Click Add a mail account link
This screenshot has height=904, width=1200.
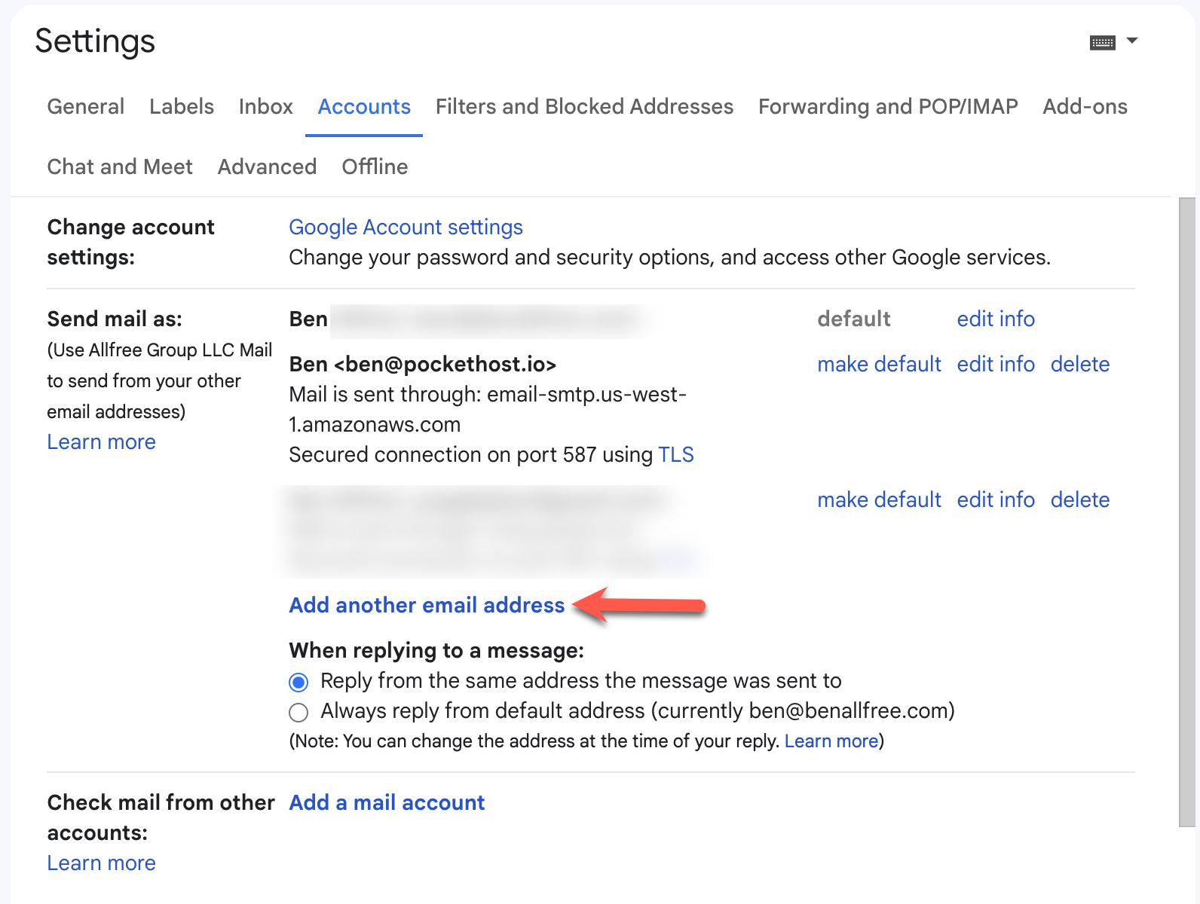click(387, 803)
